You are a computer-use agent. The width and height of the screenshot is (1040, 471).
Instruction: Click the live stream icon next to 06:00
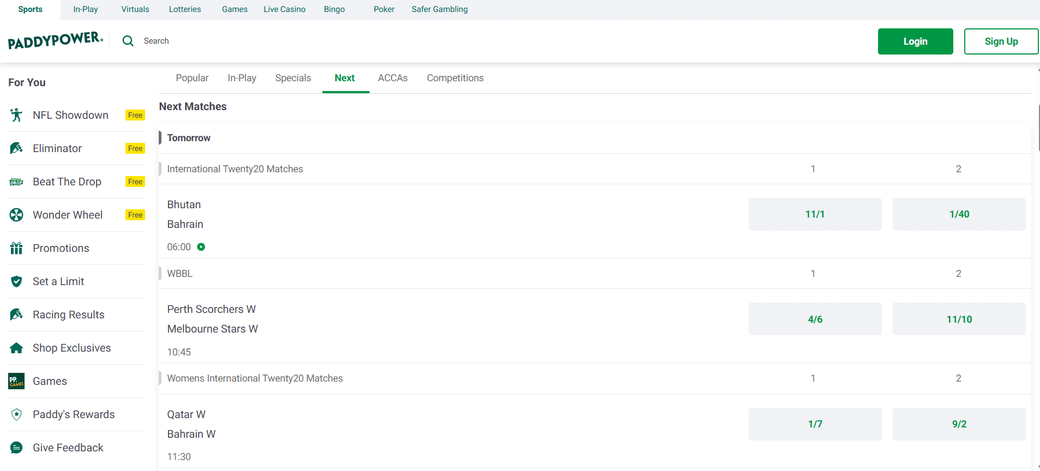(201, 247)
